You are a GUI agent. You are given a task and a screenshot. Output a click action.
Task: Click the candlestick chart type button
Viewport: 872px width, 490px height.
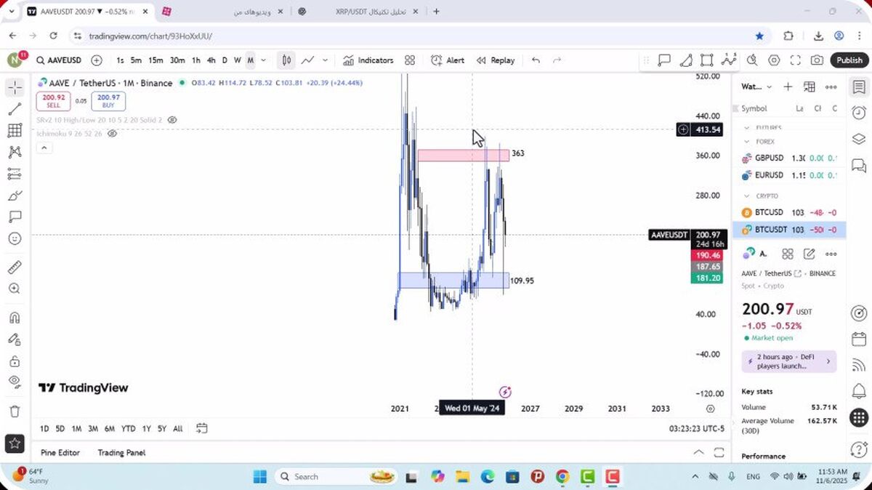tap(287, 60)
